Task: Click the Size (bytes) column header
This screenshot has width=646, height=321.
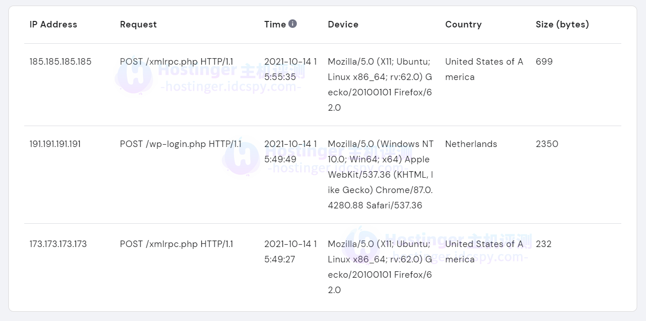Action: [x=562, y=25]
